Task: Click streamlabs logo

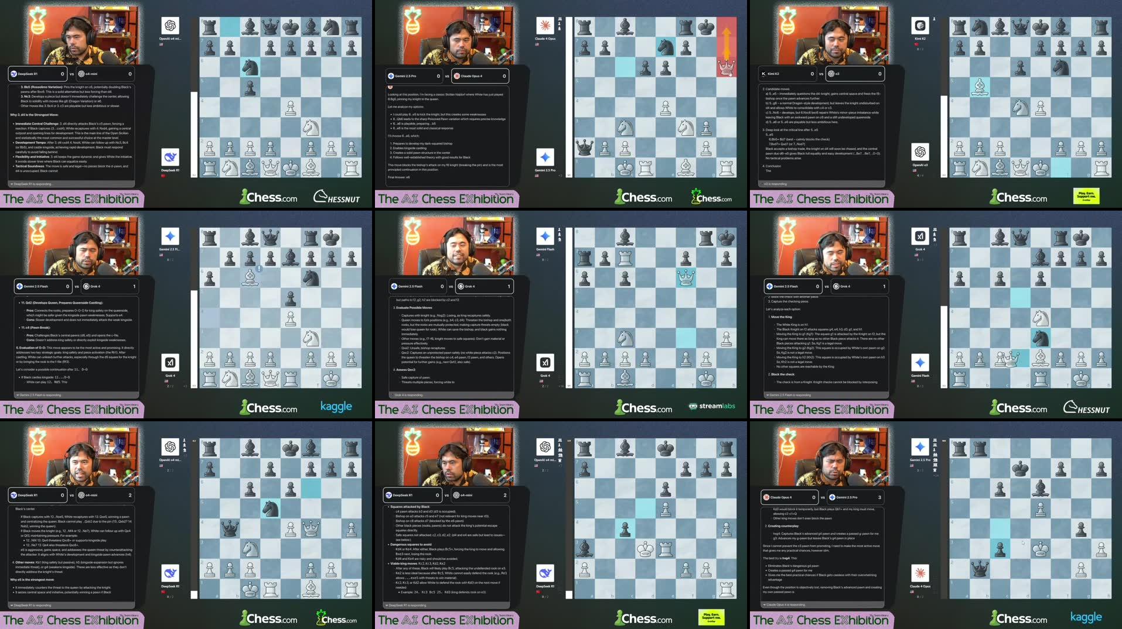Action: pos(712,406)
